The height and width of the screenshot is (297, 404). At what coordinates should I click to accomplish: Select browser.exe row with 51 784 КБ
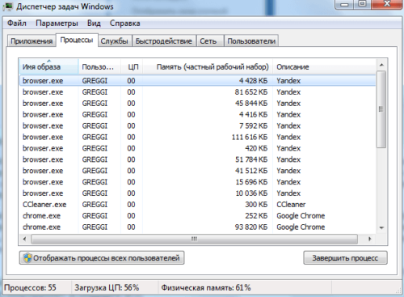(x=198, y=159)
